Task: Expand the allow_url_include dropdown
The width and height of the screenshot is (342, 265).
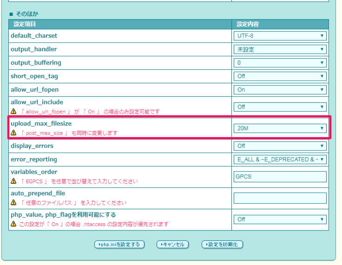Action: [x=280, y=107]
